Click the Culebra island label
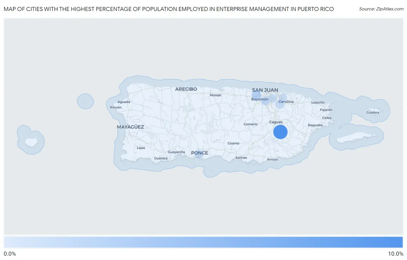Image resolution: width=407 pixels, height=260 pixels. point(372,113)
